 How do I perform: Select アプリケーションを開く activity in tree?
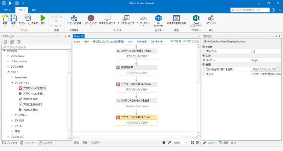31,94
